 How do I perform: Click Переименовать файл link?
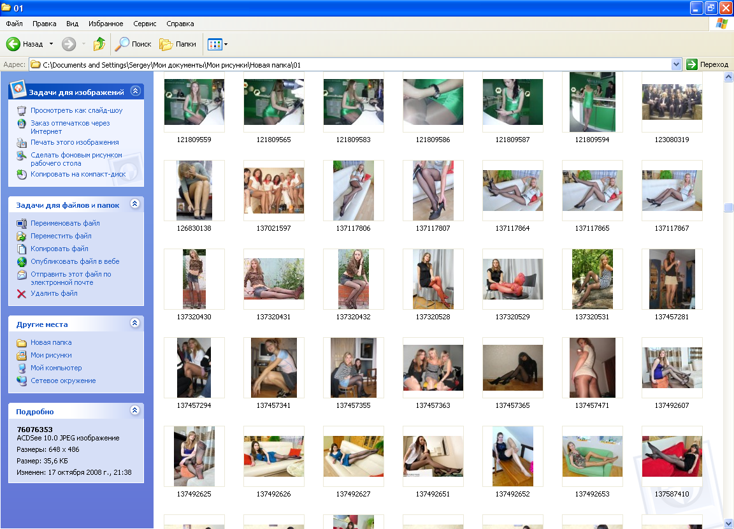coord(65,223)
